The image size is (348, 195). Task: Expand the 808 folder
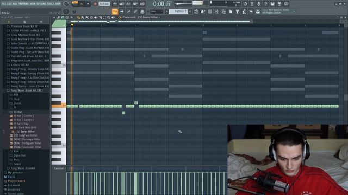click(x=16, y=95)
